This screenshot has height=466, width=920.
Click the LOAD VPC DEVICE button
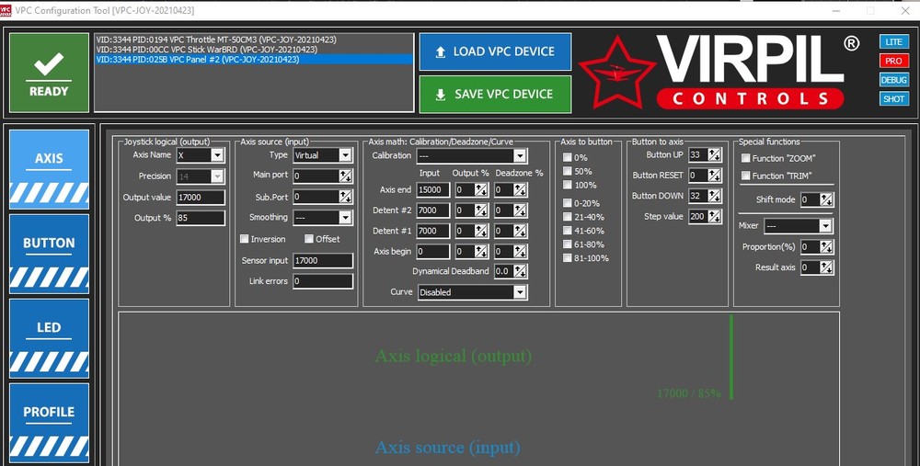pos(495,51)
